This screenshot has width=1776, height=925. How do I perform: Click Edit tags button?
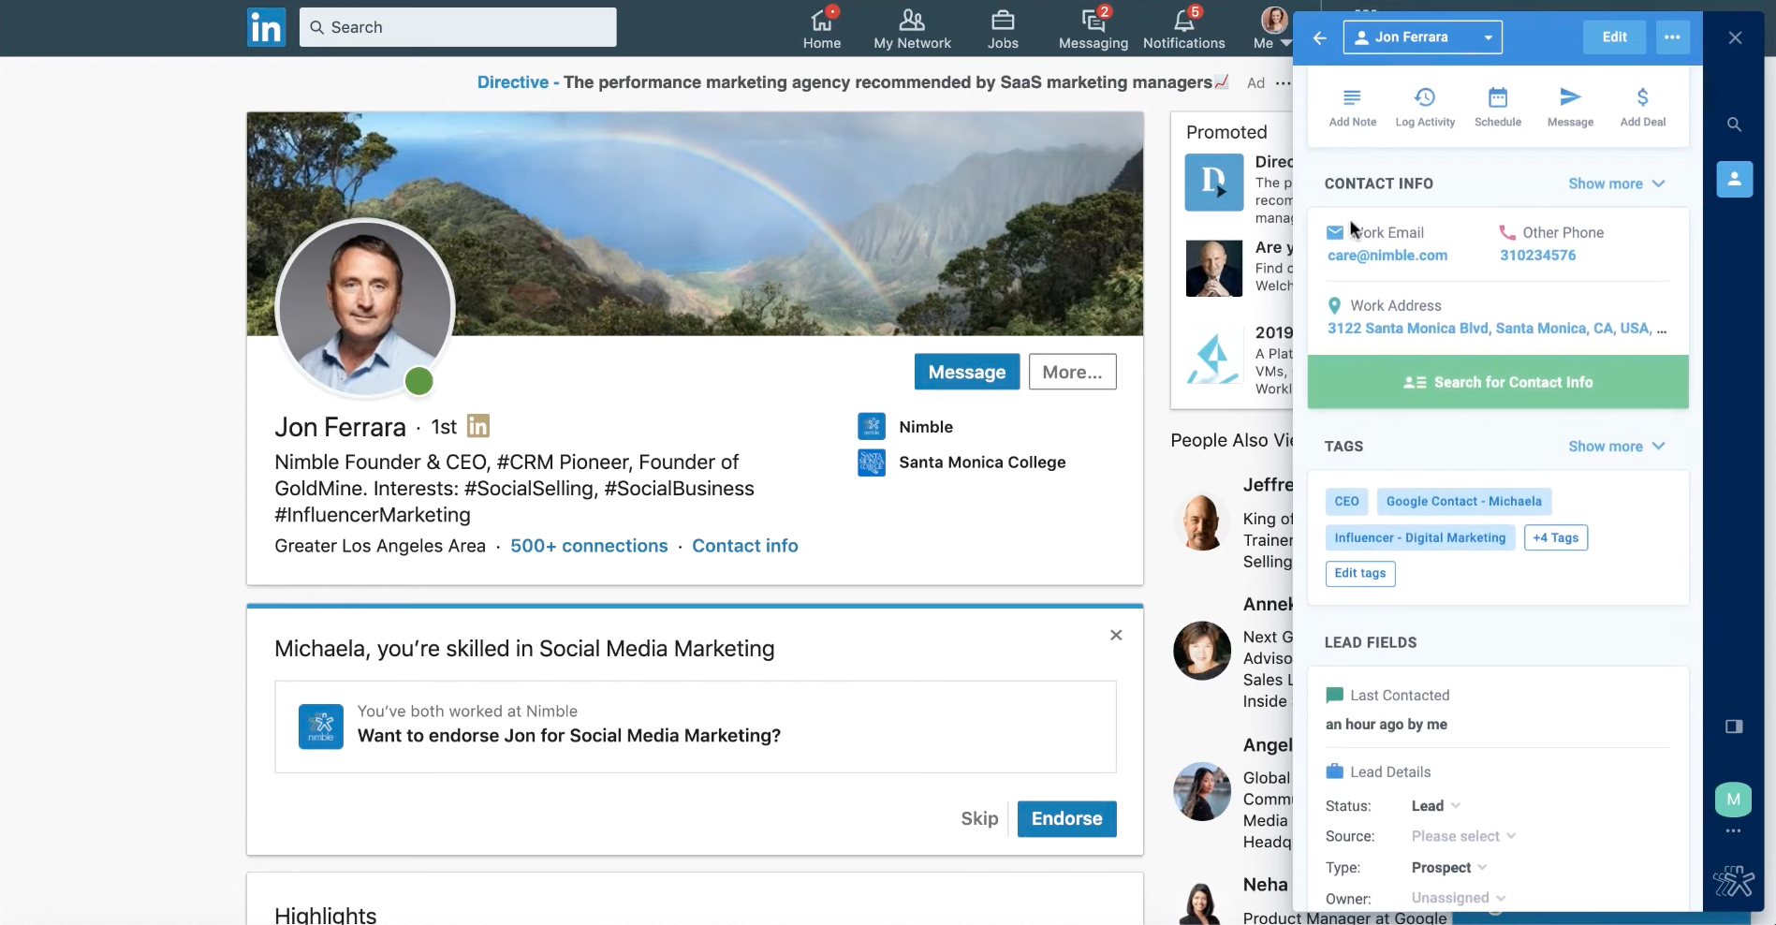pos(1359,574)
